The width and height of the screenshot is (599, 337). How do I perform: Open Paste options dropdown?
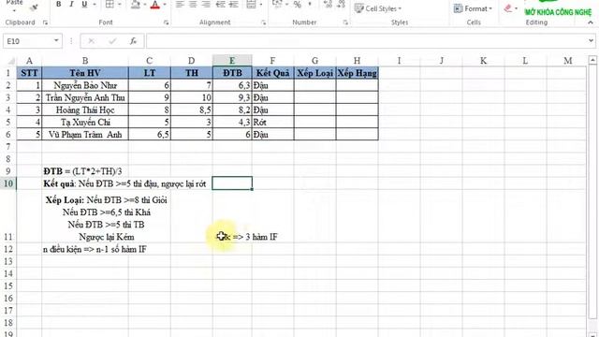pyautogui.click(x=14, y=10)
